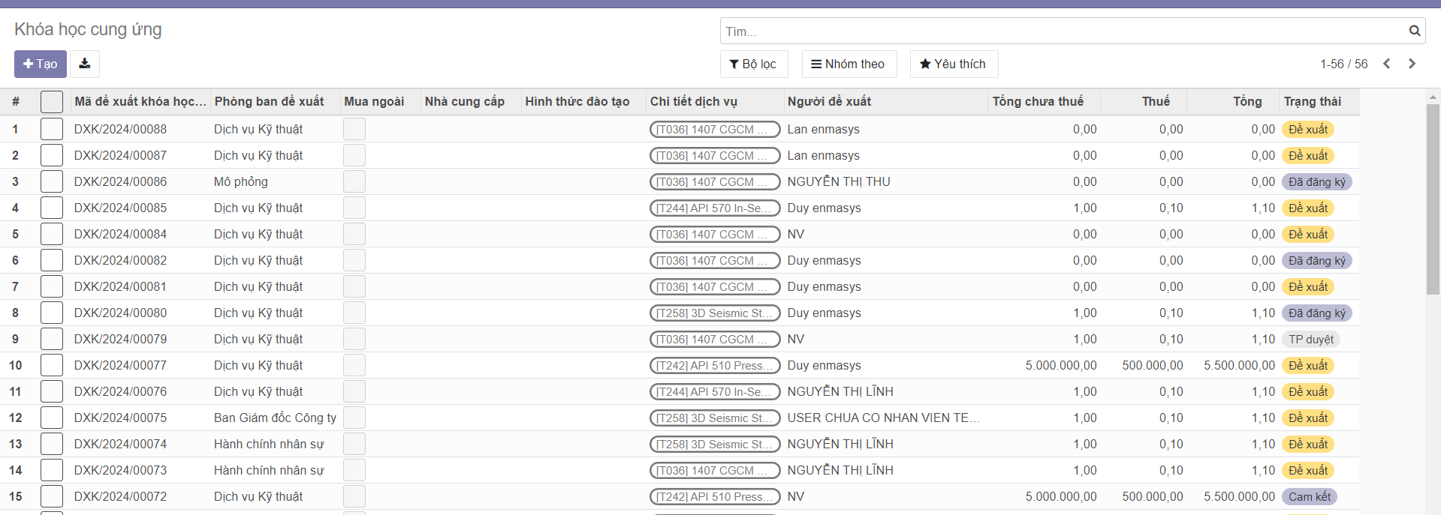Open the Yêu thích favorites dropdown
Viewport: 1441px width, 515px height.
coord(953,64)
